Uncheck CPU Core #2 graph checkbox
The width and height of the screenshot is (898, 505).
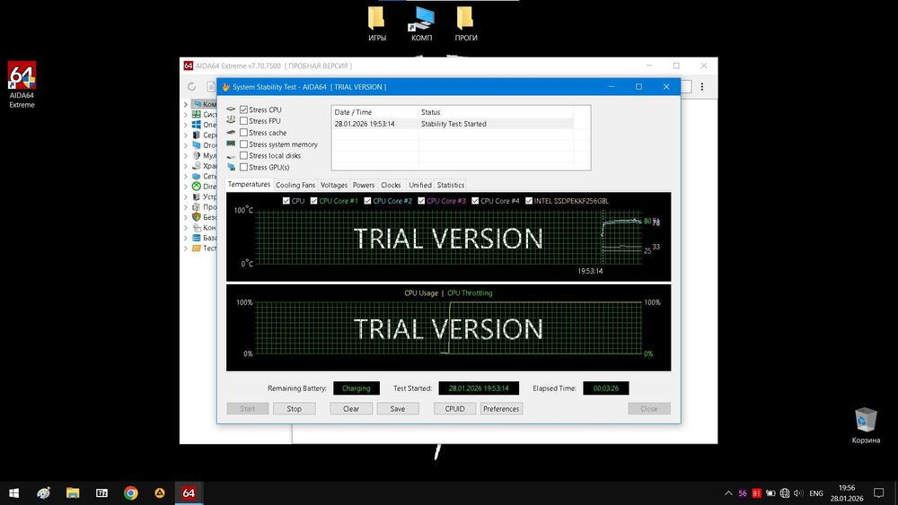[367, 201]
